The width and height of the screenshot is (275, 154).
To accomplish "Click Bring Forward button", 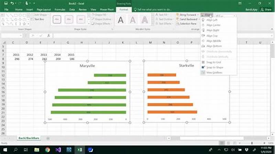I will coord(186,15).
